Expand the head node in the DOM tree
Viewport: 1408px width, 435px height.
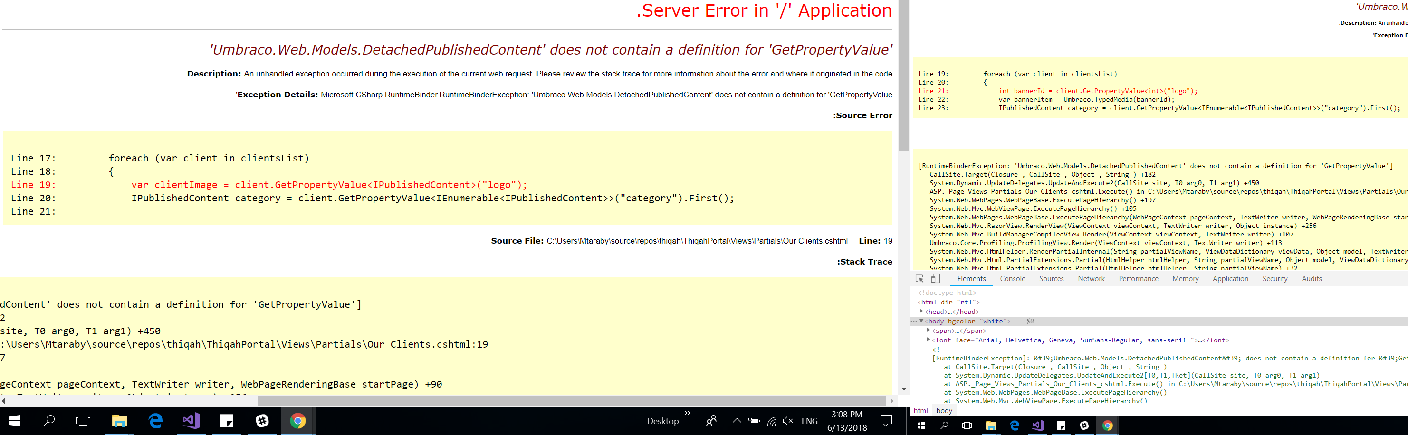(x=921, y=312)
